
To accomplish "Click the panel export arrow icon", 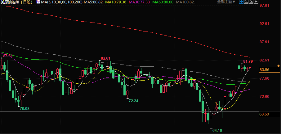I will click(256, 2).
